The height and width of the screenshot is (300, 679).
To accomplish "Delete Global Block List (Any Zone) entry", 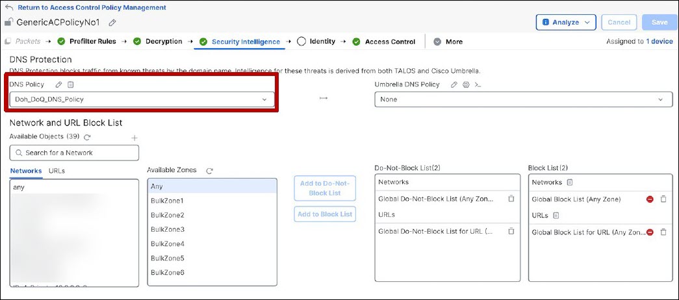I will click(x=663, y=199).
